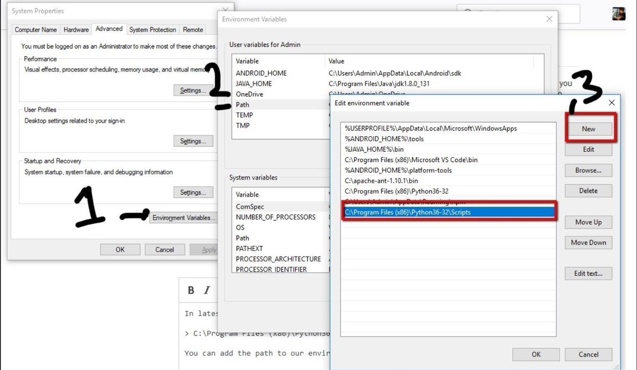Close the Environment Variables window
The width and height of the screenshot is (637, 370).
coord(549,19)
